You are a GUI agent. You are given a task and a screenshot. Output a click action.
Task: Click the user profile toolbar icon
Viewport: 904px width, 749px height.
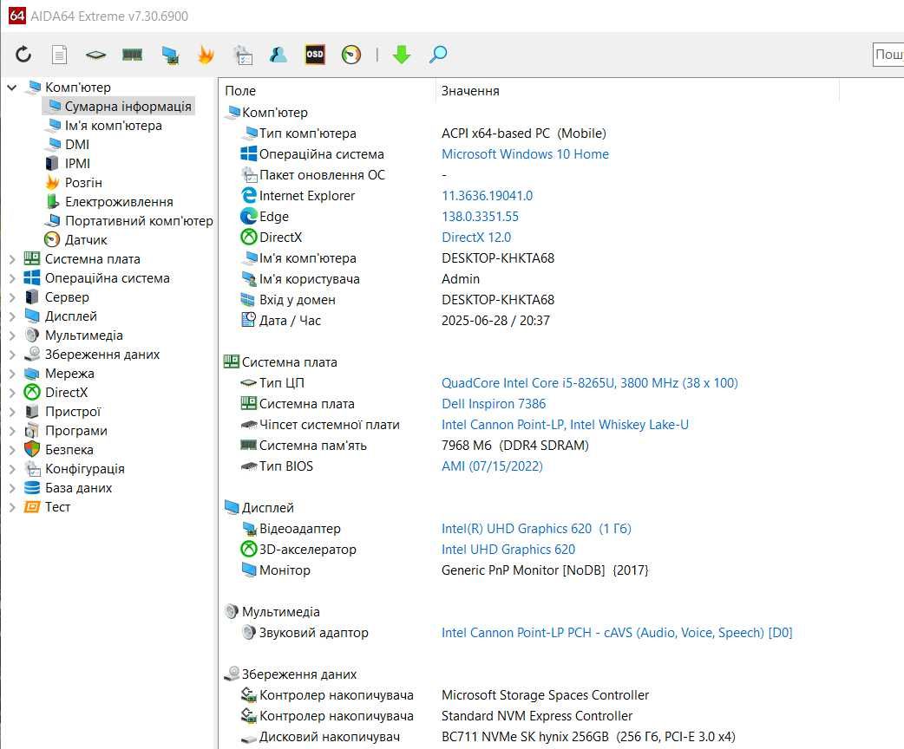(278, 55)
